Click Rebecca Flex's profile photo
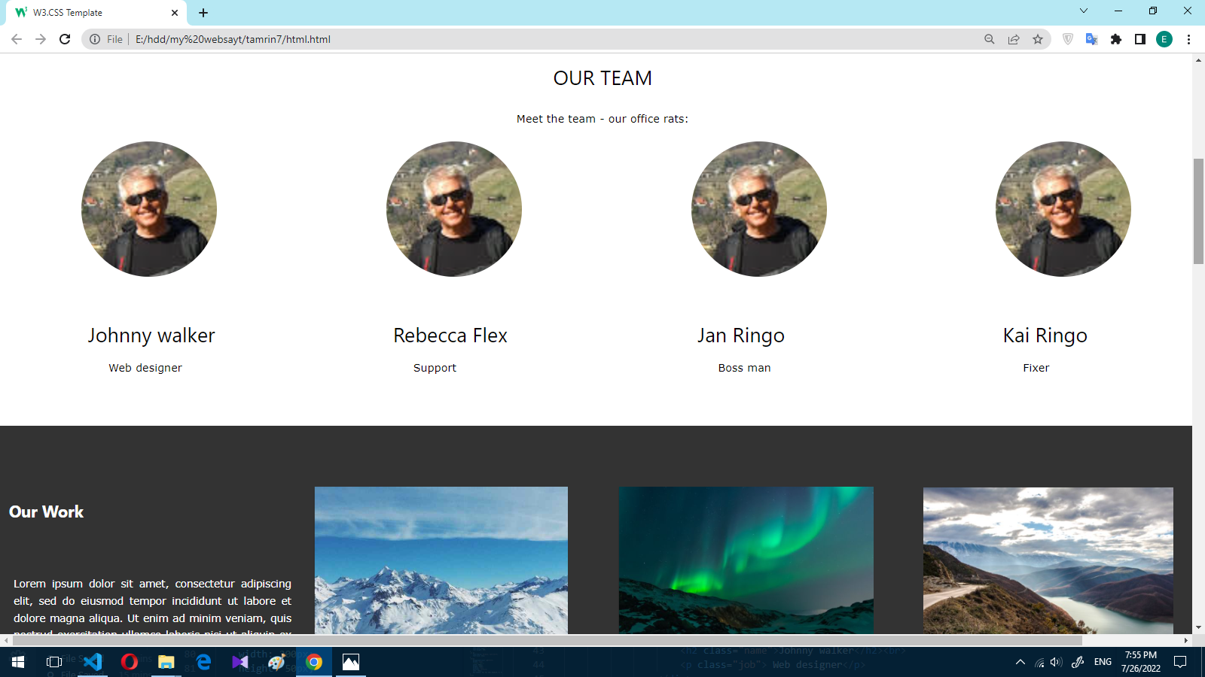 click(454, 209)
